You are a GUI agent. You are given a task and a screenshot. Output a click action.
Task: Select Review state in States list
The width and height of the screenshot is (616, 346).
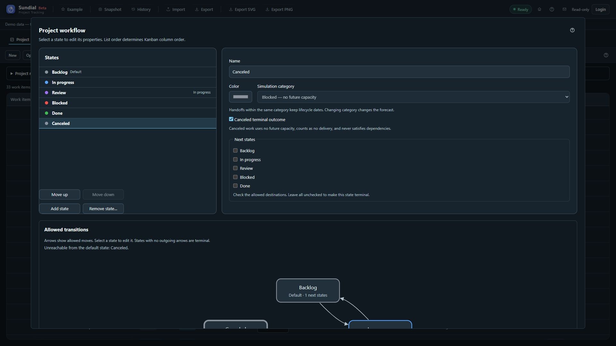tap(127, 93)
